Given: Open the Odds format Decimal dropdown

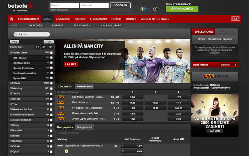Looking at the screenshot, I should click(228, 65).
